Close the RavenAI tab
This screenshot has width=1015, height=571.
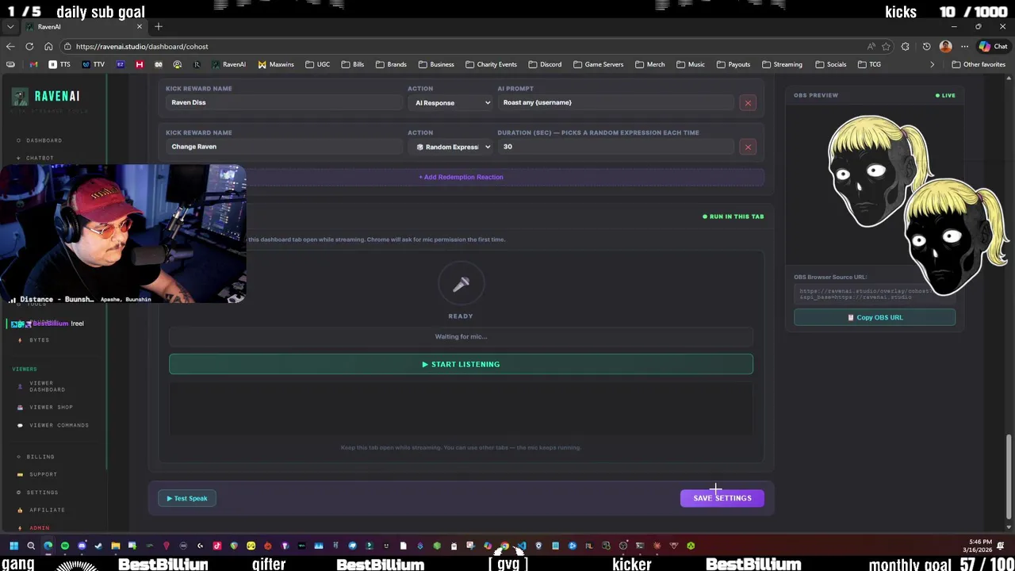coord(139,27)
